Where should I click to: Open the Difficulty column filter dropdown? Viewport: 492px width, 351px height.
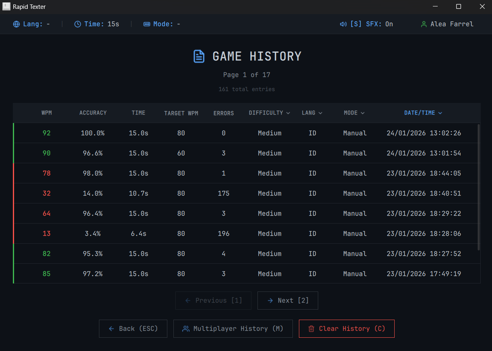tap(270, 113)
